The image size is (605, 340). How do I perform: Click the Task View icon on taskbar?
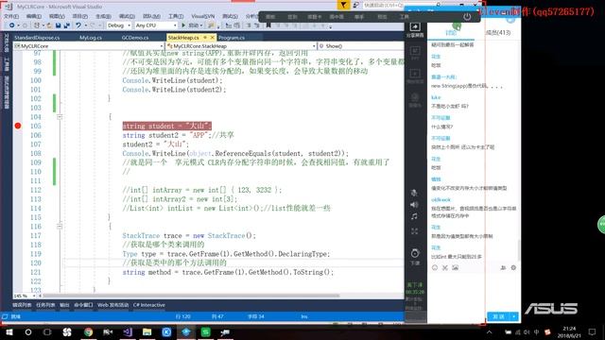[47, 331]
